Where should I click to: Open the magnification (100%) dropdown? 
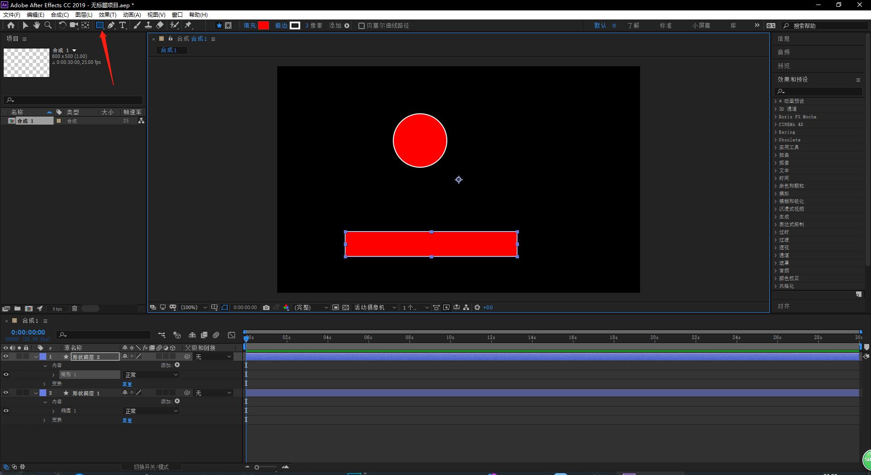194,307
